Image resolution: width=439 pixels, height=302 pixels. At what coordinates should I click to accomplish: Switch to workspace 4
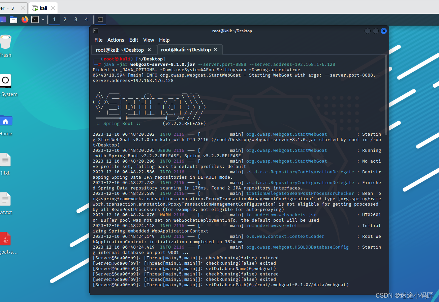click(87, 19)
